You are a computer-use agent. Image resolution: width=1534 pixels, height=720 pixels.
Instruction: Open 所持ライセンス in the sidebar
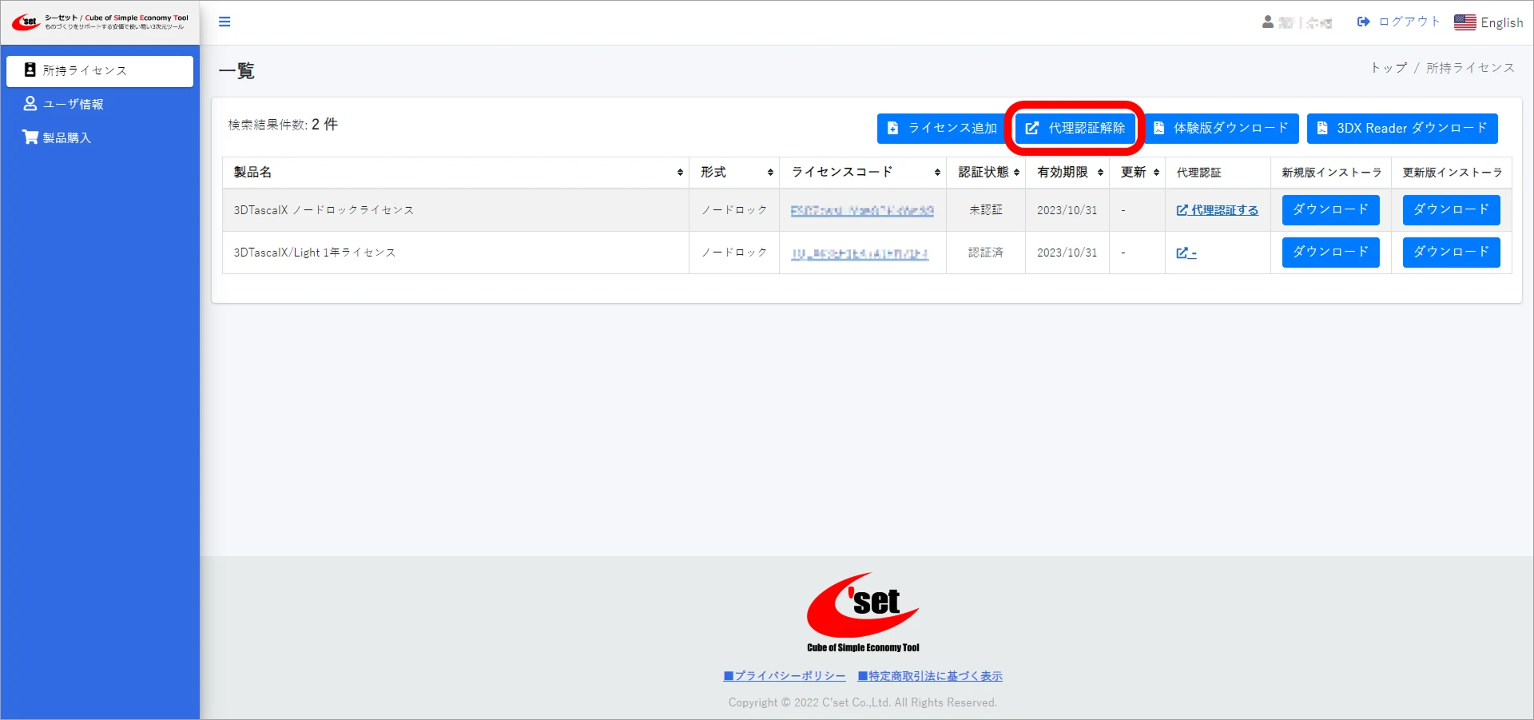pyautogui.click(x=100, y=70)
